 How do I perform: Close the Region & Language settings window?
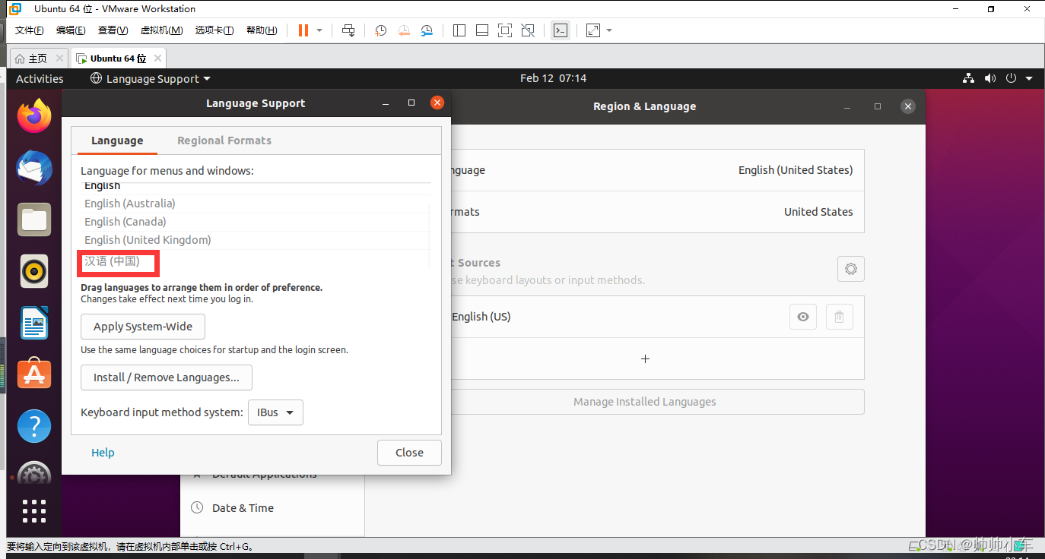907,106
